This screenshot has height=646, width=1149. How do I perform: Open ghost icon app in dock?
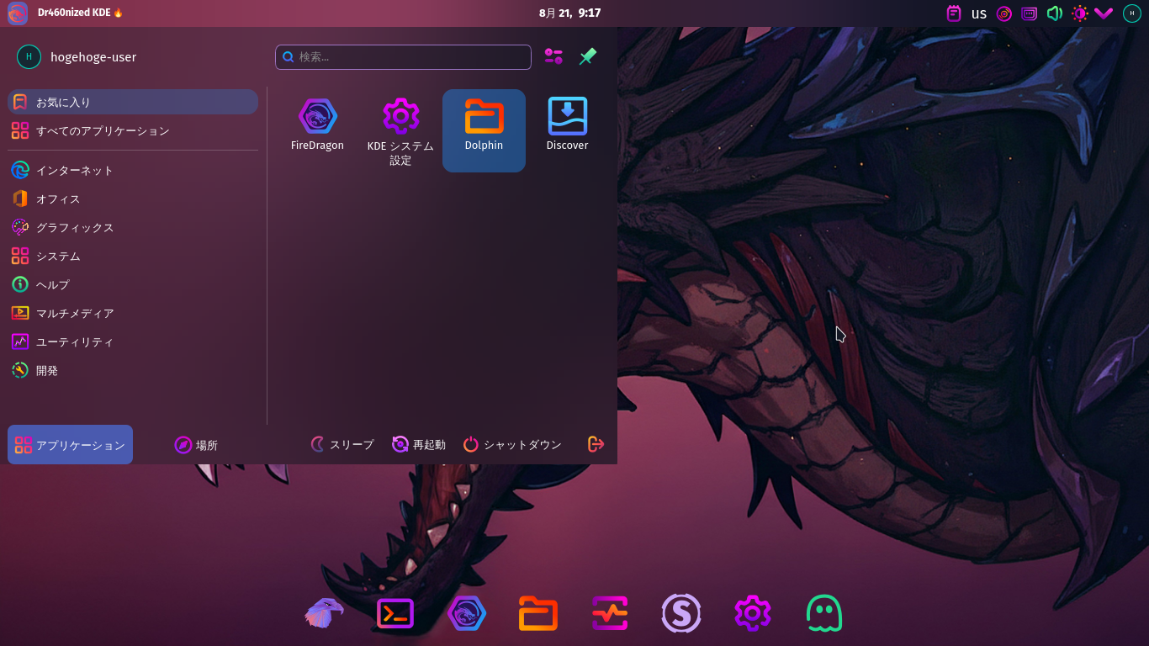point(824,613)
